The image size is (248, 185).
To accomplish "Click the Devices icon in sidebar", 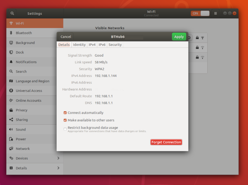I will (x=11, y=158).
